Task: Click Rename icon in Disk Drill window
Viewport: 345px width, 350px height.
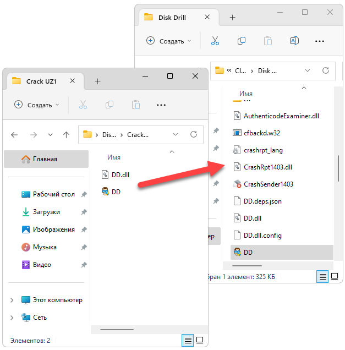Action: 294,41
